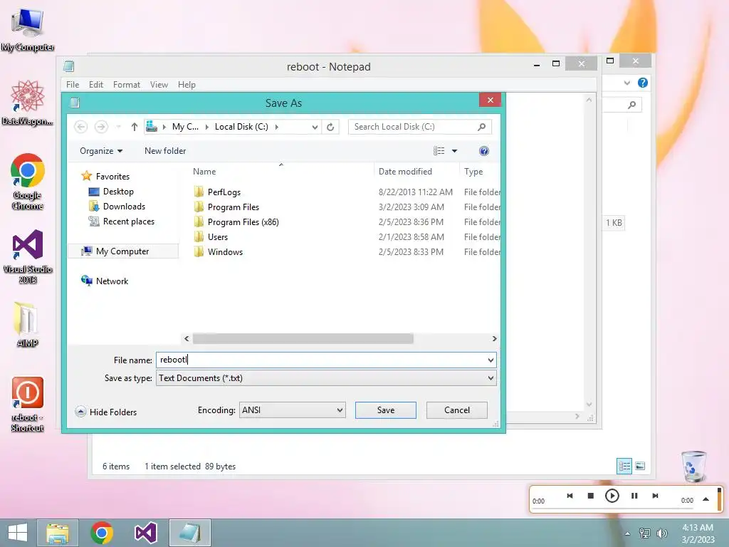Open Visual Studio from the taskbar

145,533
